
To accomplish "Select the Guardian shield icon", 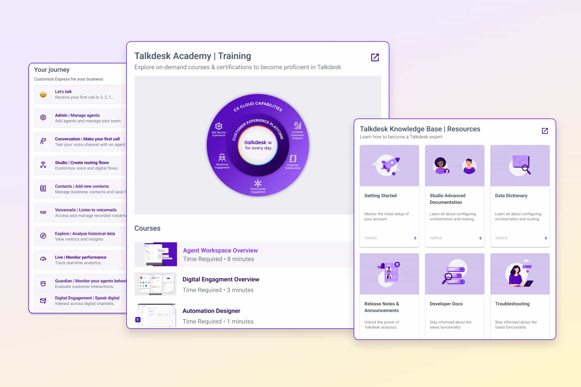I will pyautogui.click(x=43, y=283).
